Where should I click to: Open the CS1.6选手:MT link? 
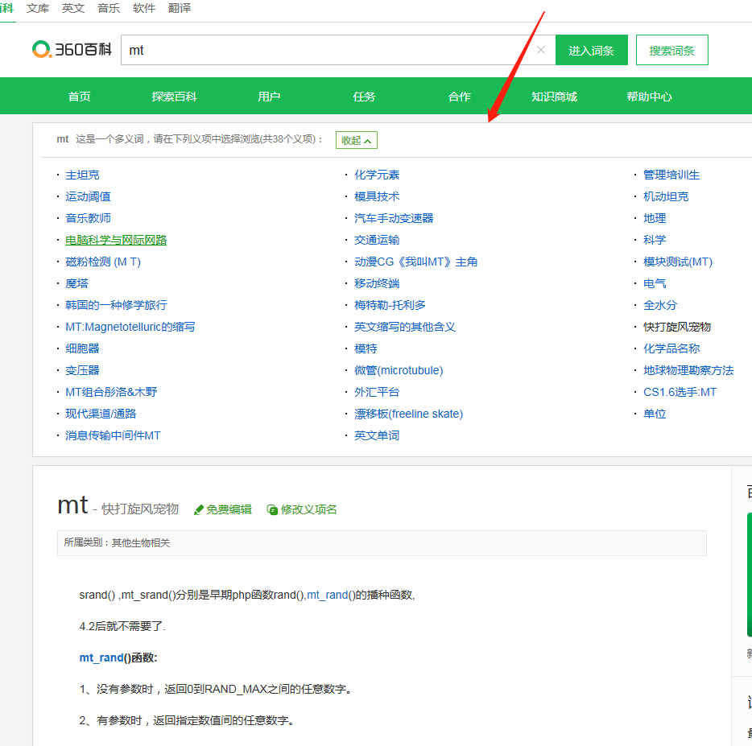680,392
